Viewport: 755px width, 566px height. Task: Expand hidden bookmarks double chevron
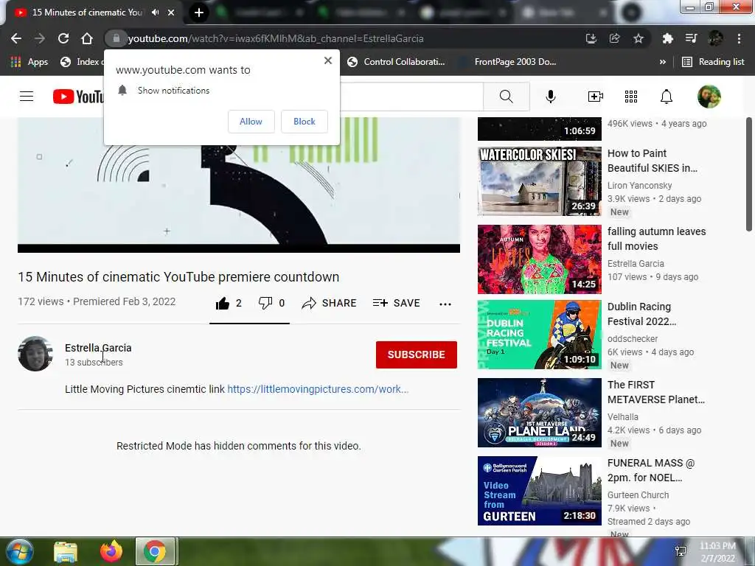click(x=663, y=62)
